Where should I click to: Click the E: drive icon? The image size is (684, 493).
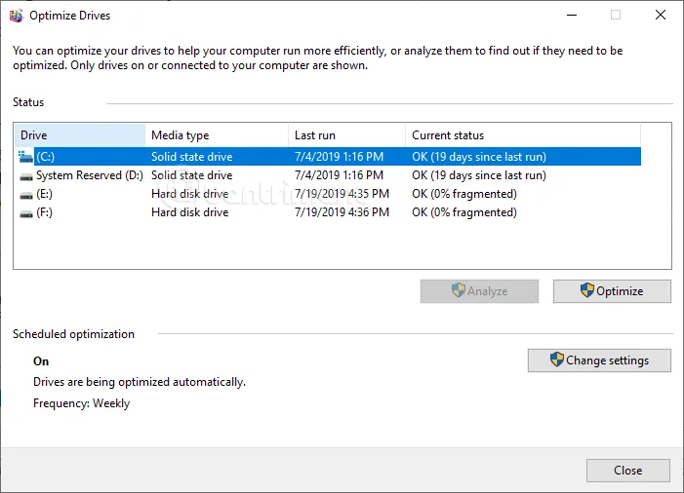[x=26, y=194]
